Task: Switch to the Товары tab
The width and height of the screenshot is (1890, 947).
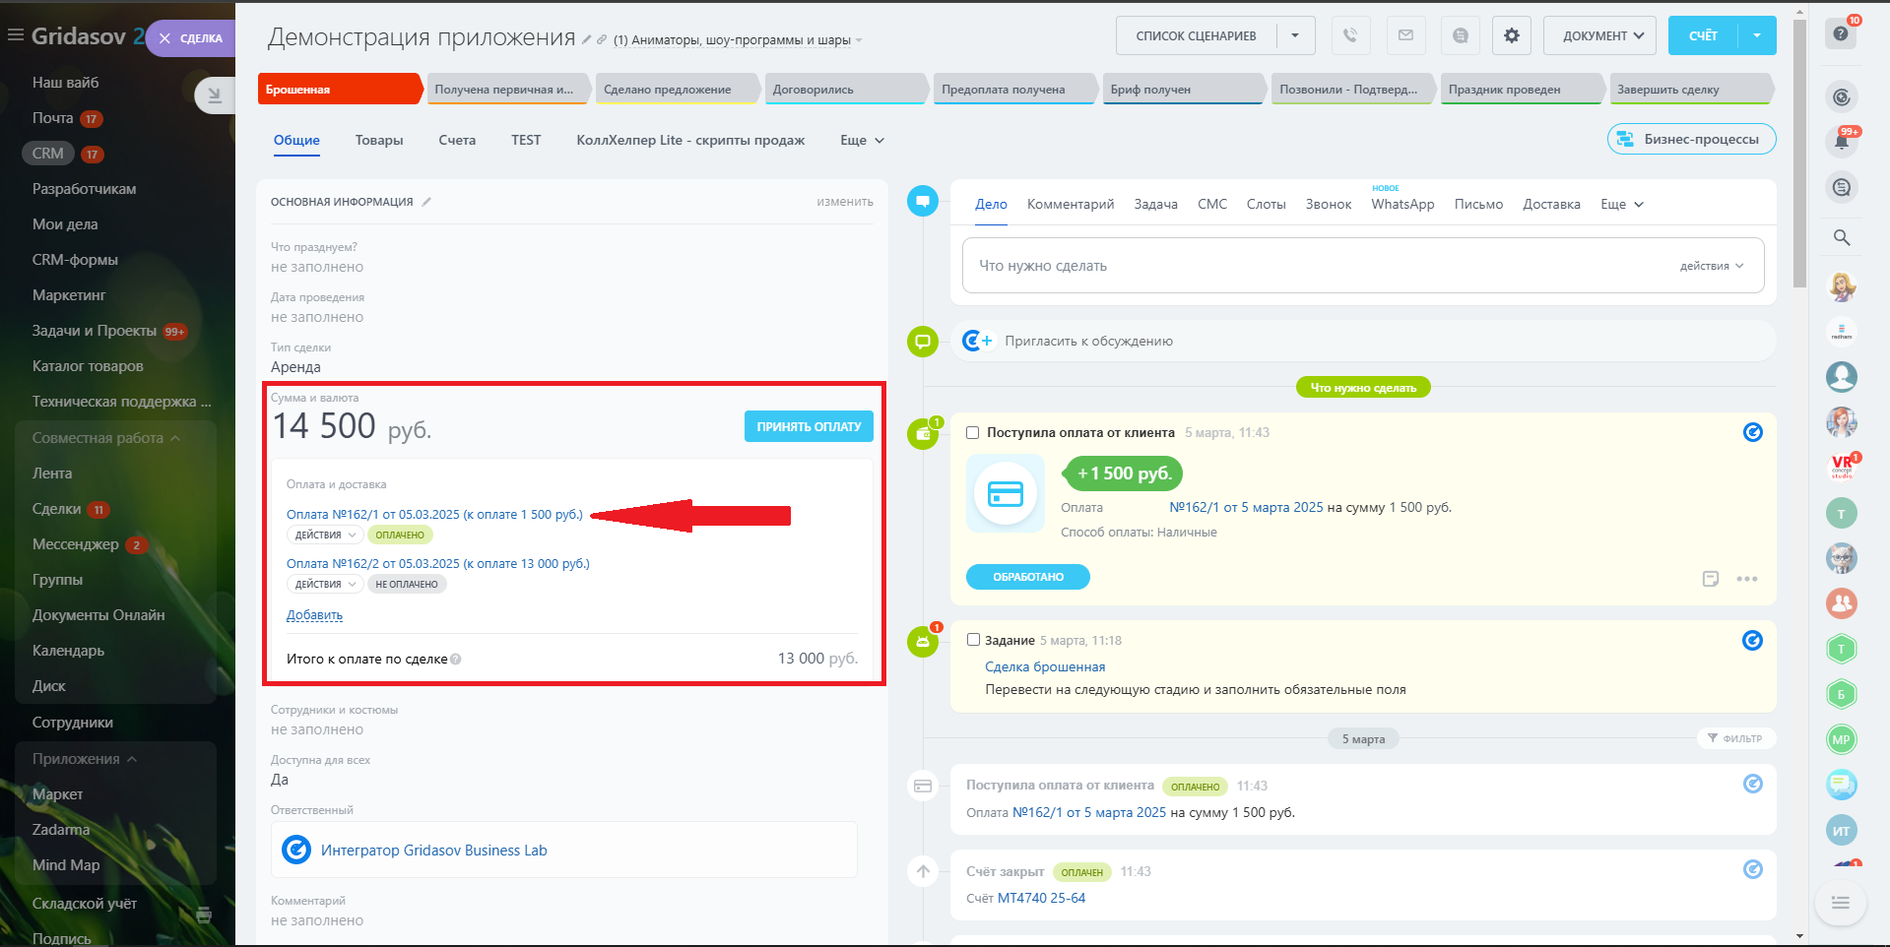Action: pos(379,141)
